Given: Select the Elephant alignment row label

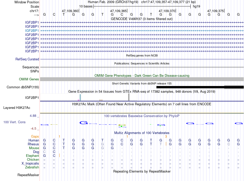Looking at the screenshot, I should coord(32,156).
